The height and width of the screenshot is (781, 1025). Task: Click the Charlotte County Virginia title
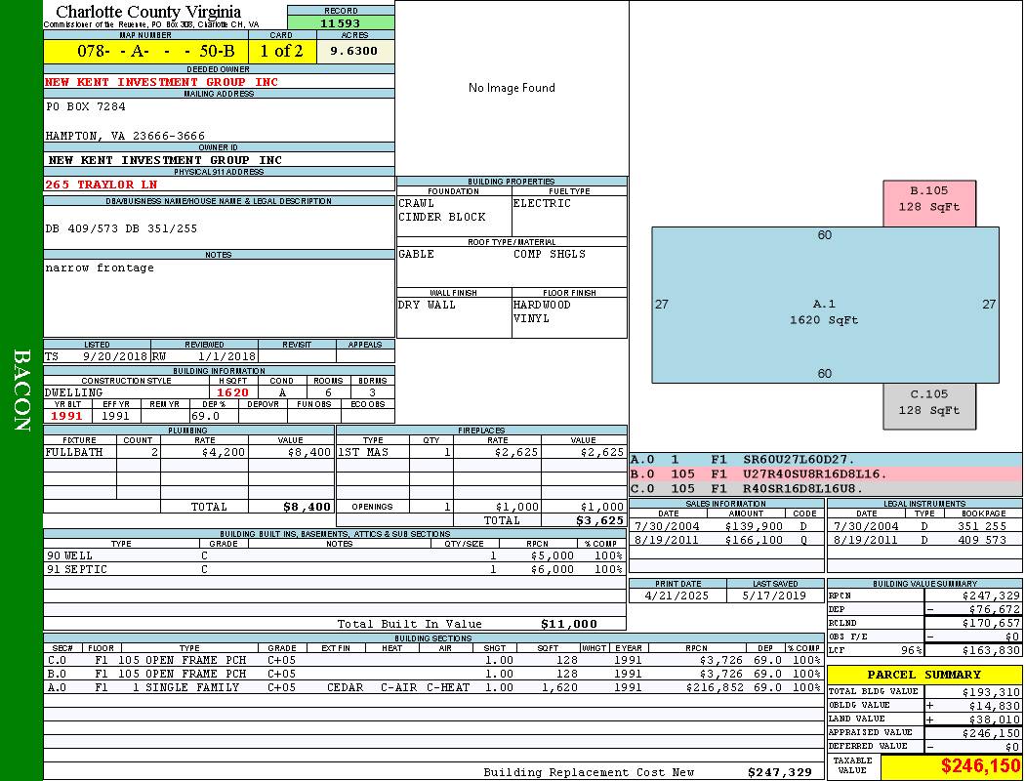[x=148, y=11]
